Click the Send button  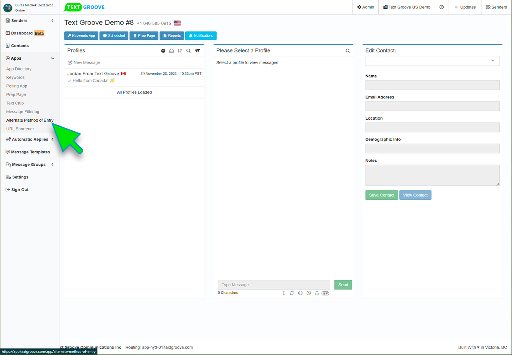pos(343,285)
